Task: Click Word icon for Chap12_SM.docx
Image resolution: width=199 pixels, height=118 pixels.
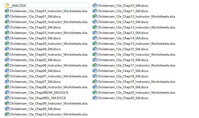Action: [x=95, y=22]
